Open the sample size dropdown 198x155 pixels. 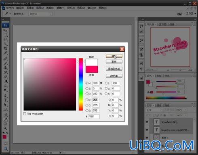[40, 14]
